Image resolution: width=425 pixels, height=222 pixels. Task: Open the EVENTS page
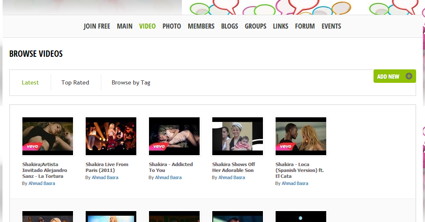coord(331,26)
